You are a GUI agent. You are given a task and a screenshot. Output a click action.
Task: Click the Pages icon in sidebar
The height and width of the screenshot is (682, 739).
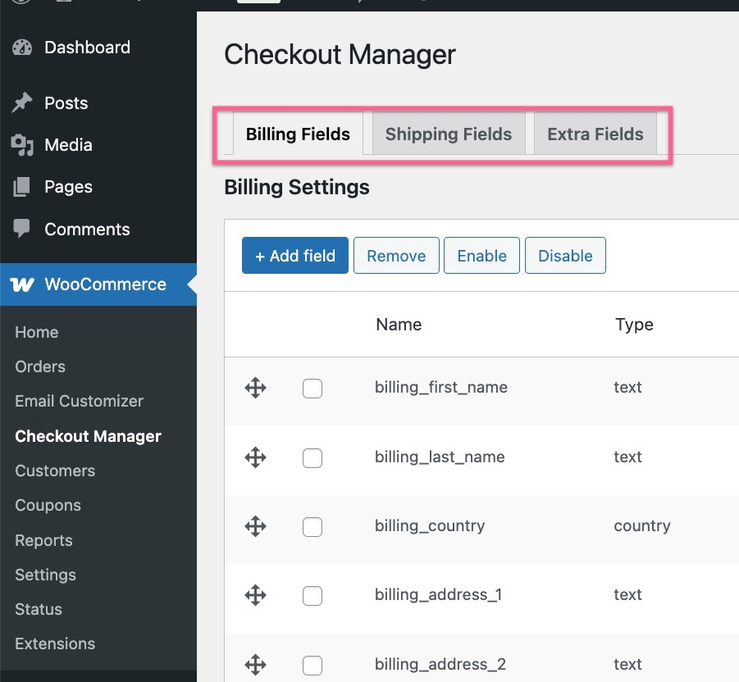(x=23, y=187)
